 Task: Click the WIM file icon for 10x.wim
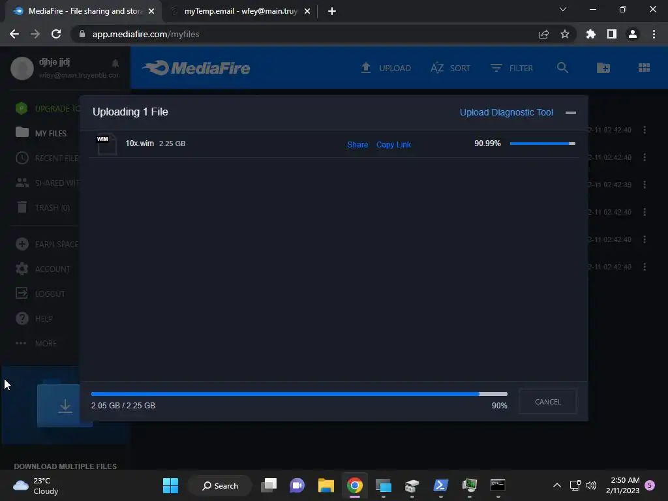106,144
